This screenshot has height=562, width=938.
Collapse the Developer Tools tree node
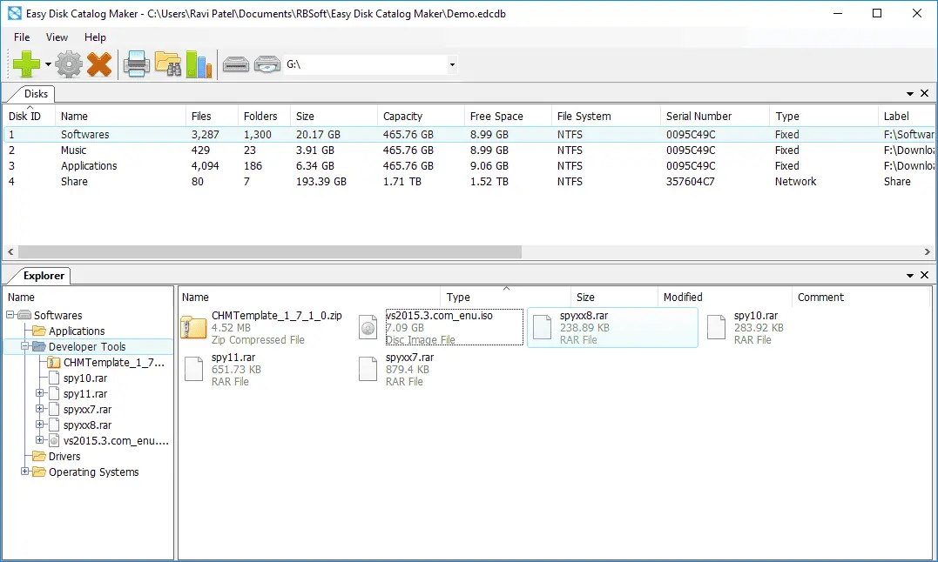point(25,345)
